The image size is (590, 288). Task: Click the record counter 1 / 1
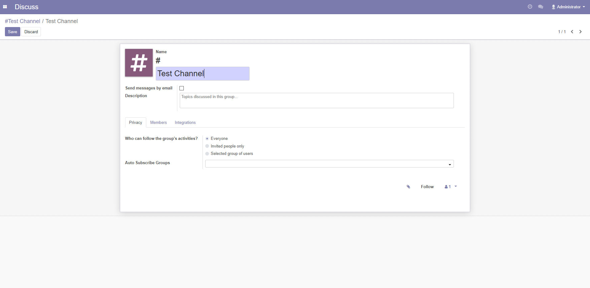(562, 32)
